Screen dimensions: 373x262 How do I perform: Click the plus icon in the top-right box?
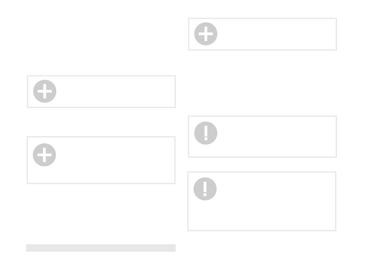206,34
